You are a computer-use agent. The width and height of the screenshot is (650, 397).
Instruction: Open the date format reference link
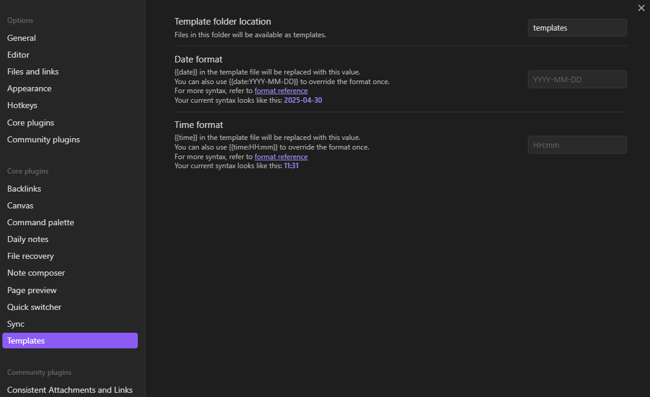[x=281, y=91]
